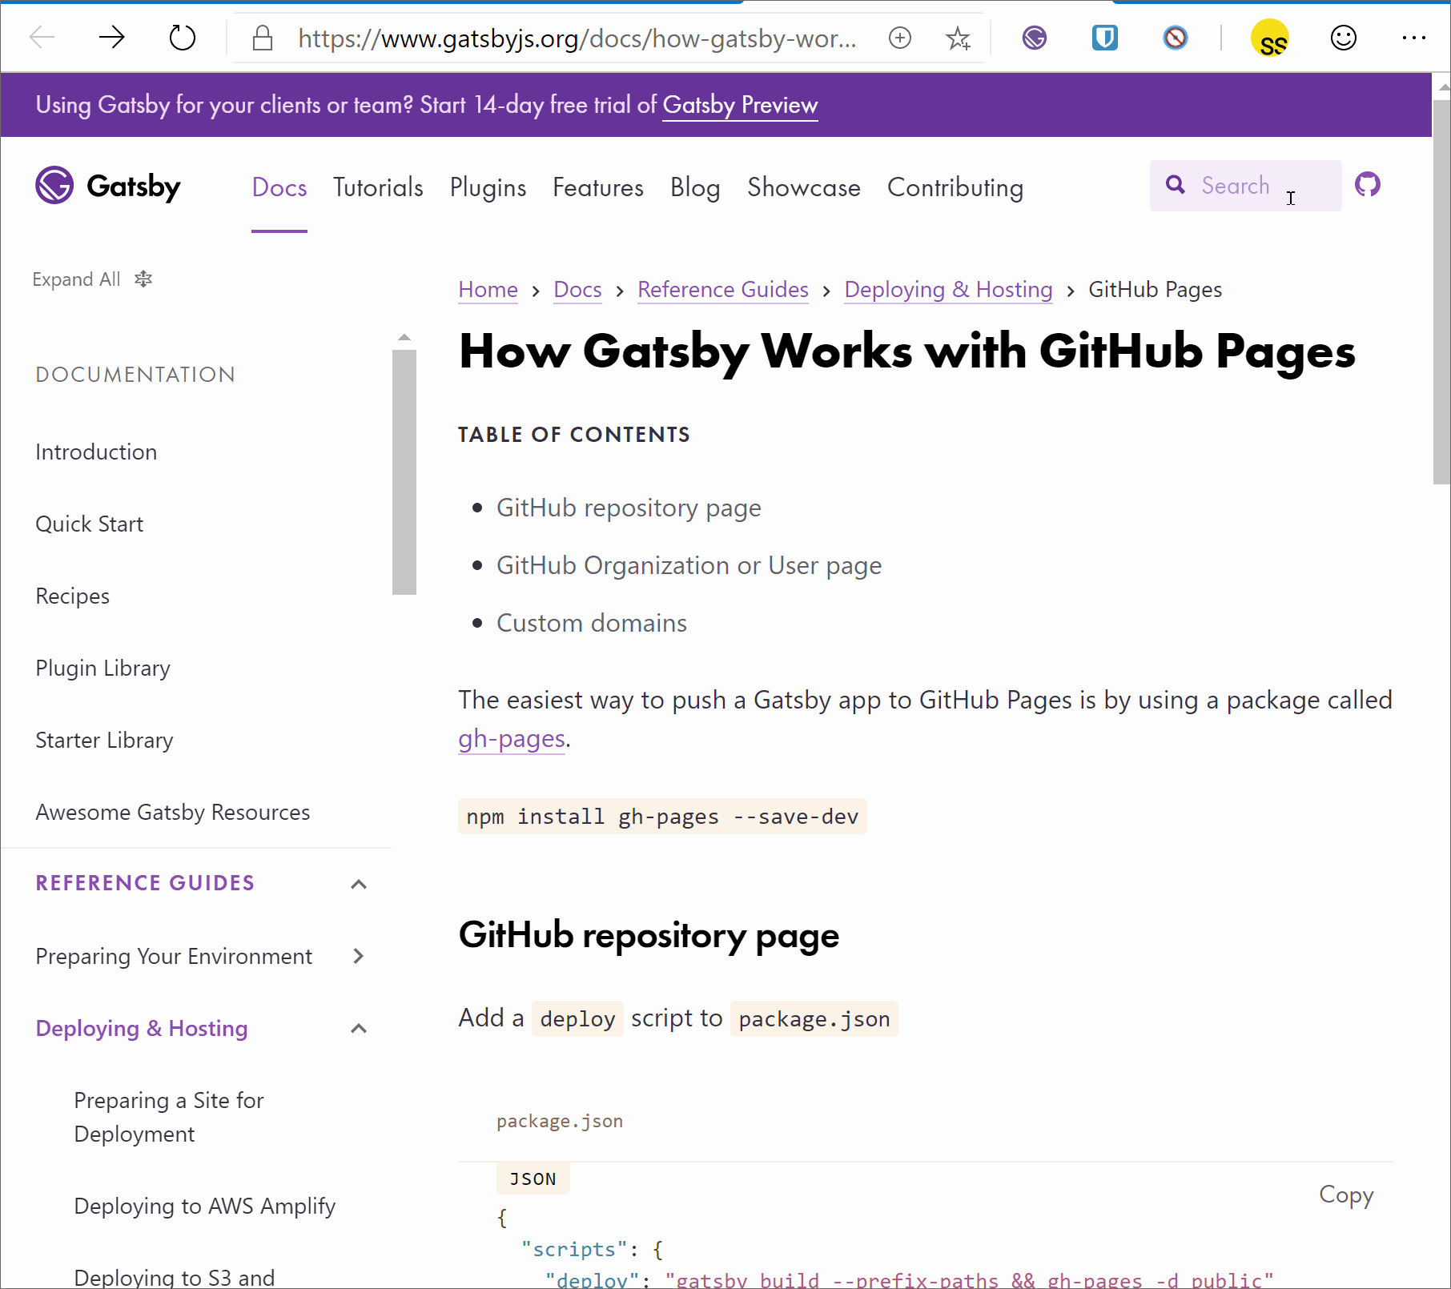Open Quick Start in sidebar
Image resolution: width=1451 pixels, height=1289 pixels.
click(90, 524)
